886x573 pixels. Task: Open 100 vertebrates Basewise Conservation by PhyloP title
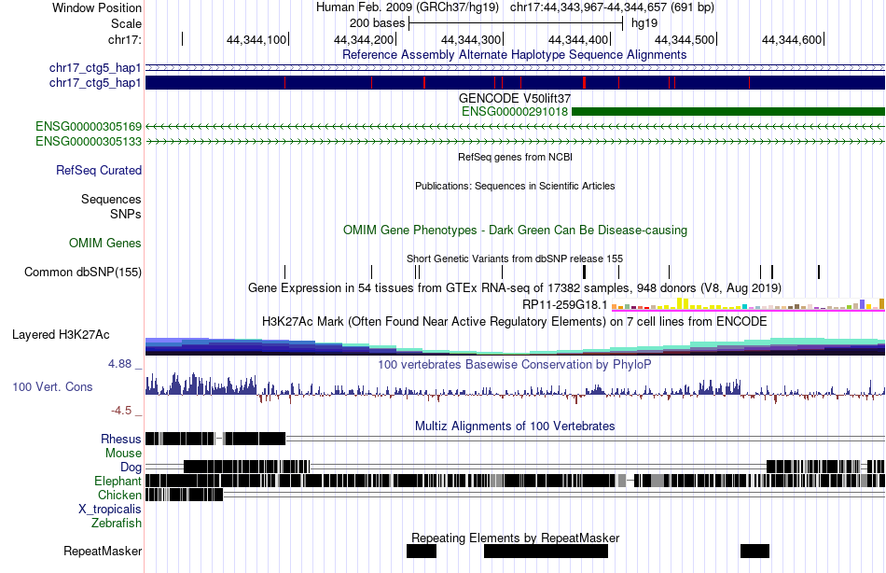click(x=514, y=364)
